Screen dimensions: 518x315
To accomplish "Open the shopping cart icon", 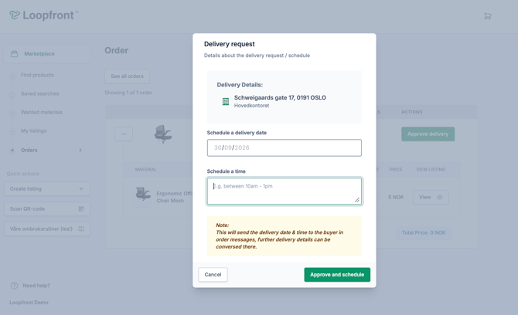I will click(x=487, y=16).
